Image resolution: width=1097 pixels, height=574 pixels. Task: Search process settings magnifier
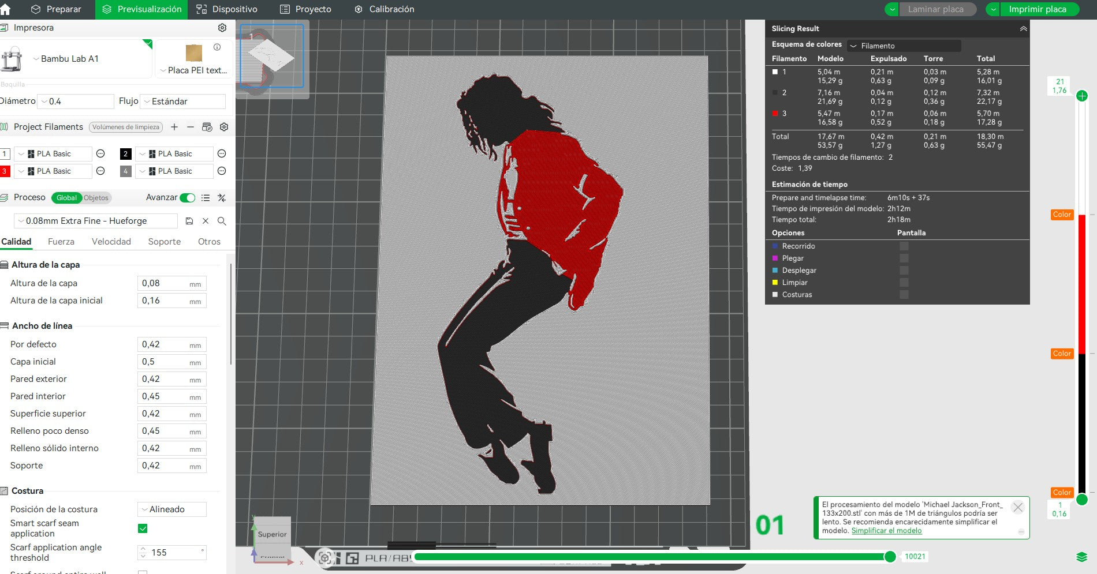pyautogui.click(x=222, y=221)
